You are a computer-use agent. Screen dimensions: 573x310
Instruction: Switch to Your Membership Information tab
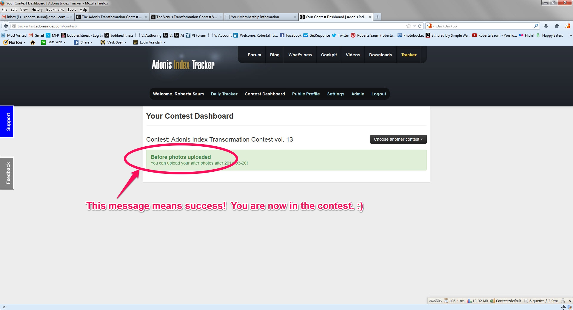[261, 17]
